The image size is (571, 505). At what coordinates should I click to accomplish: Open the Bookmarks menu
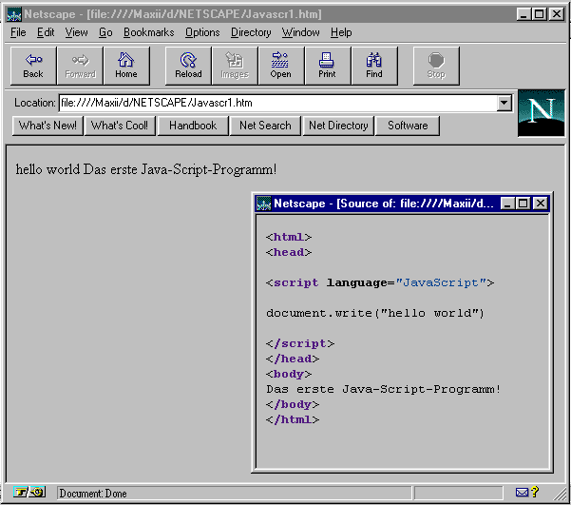pyautogui.click(x=148, y=32)
